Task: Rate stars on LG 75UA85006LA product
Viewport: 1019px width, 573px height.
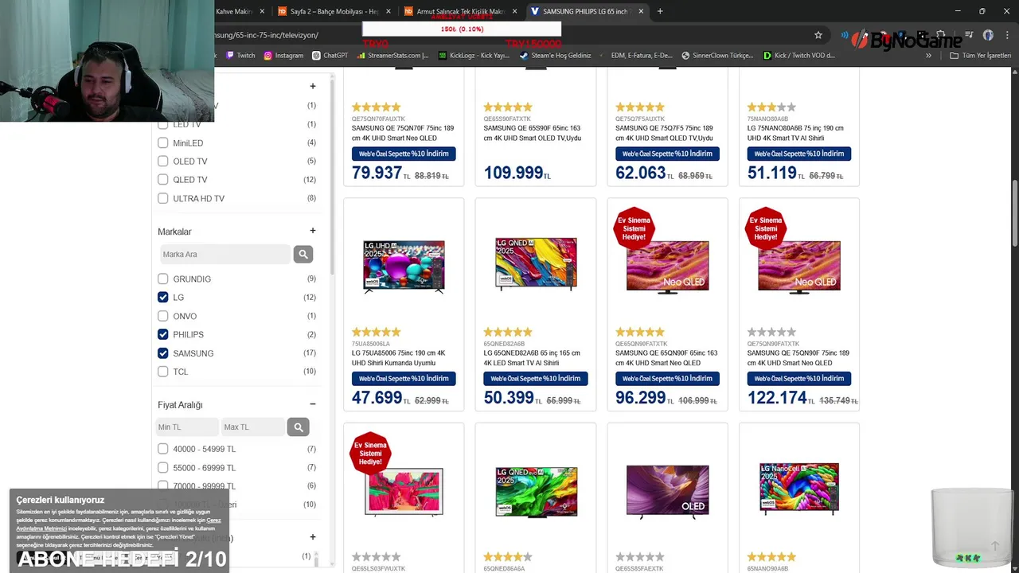Action: tap(376, 332)
